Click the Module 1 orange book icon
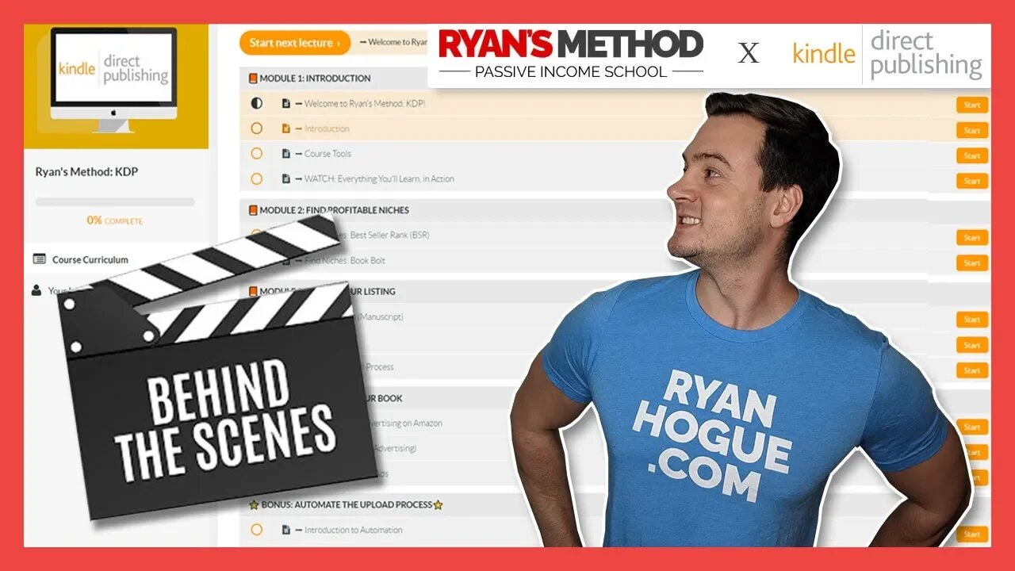Screen dimensions: 1015x571 (253, 78)
